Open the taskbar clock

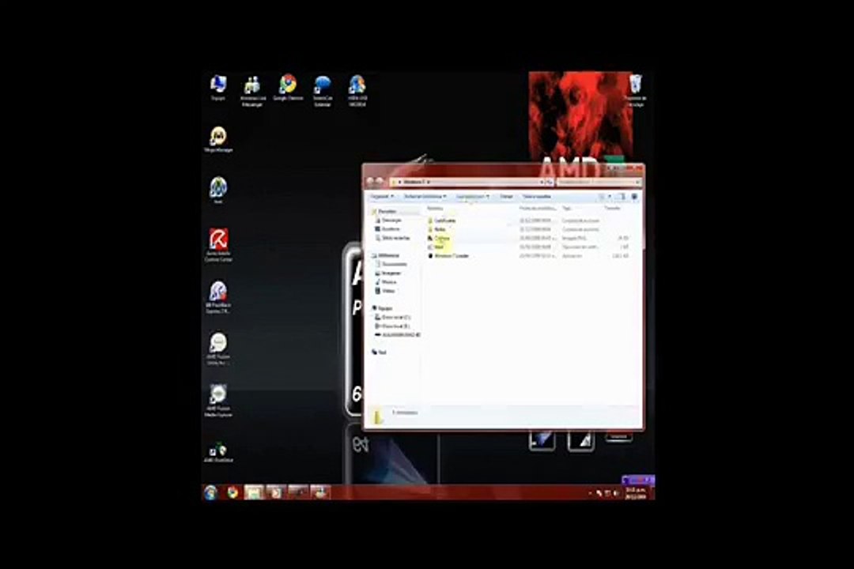[x=636, y=493]
